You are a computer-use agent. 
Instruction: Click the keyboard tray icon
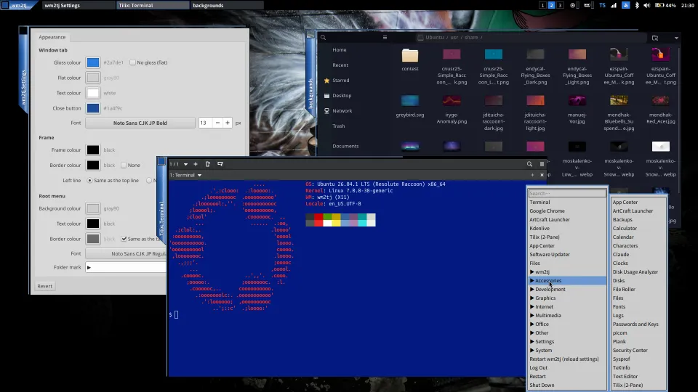coord(587,5)
